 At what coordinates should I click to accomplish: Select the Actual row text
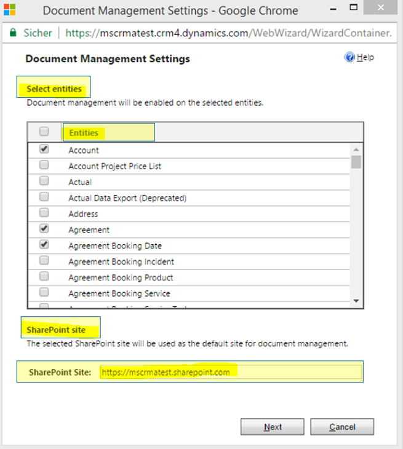coord(80,182)
